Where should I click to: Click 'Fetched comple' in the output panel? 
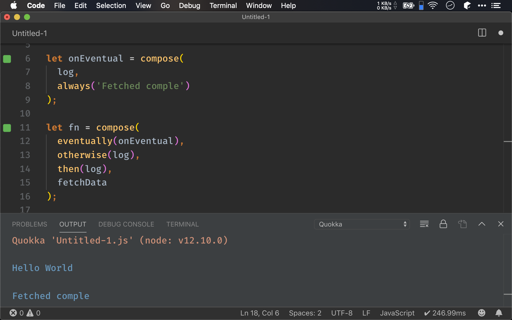coord(51,296)
